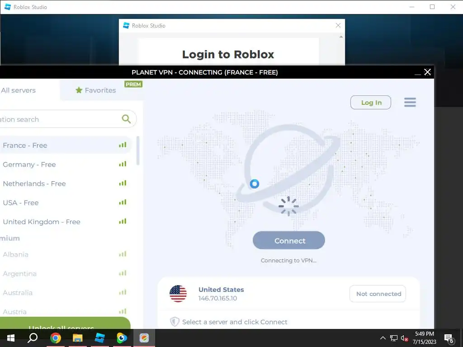Launch Google Chrome from taskbar
This screenshot has height=347, width=463.
click(55, 338)
